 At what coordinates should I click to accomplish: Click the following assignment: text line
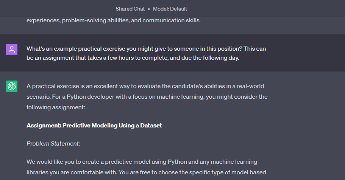pos(56,107)
